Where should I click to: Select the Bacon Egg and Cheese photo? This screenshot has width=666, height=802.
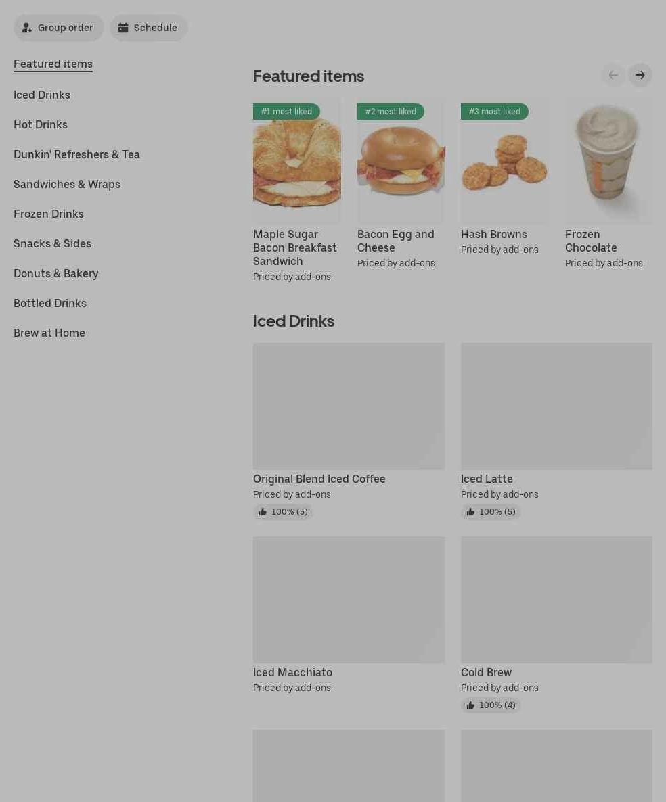click(x=401, y=161)
